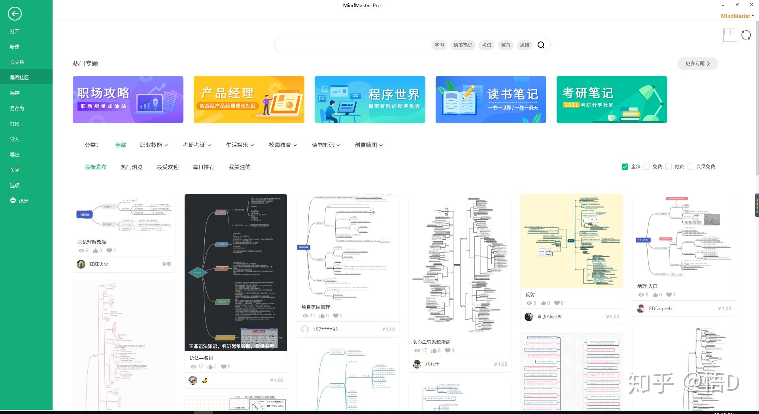Click the 157****92 author avatar

305,329
